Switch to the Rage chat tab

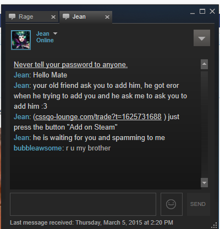pos(32,17)
